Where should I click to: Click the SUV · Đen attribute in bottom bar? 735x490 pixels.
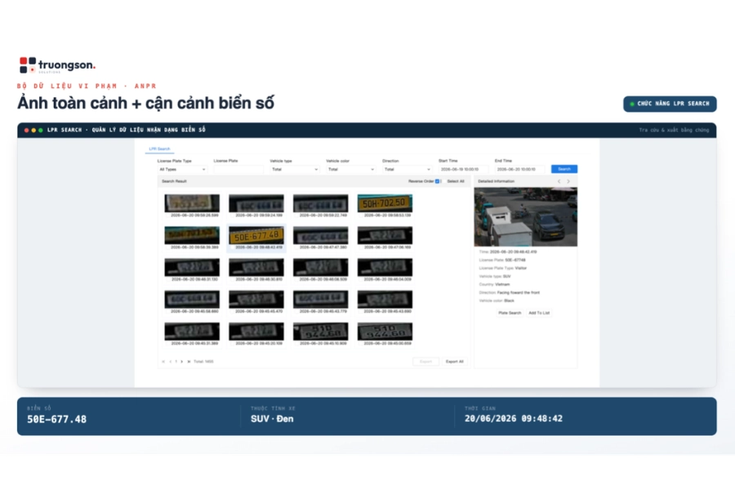pos(272,419)
